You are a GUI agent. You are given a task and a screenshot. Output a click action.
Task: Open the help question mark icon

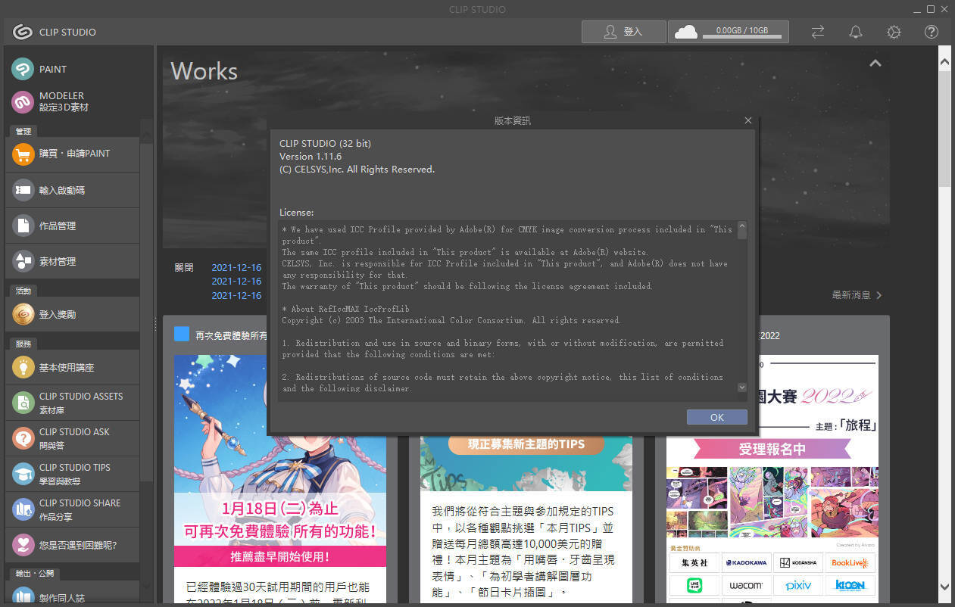point(932,32)
